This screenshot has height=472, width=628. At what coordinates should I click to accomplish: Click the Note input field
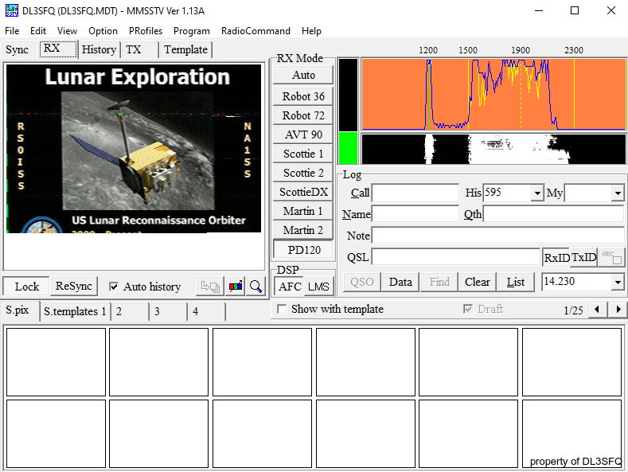tap(497, 235)
